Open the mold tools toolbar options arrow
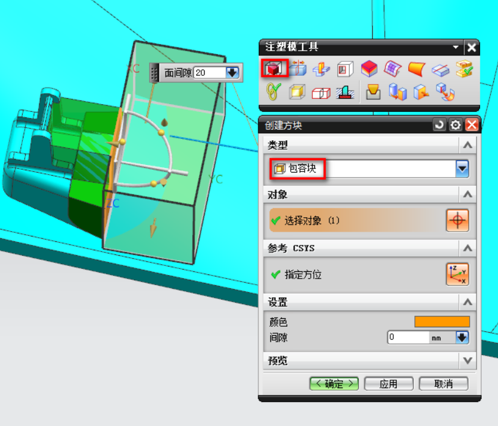 click(x=456, y=47)
